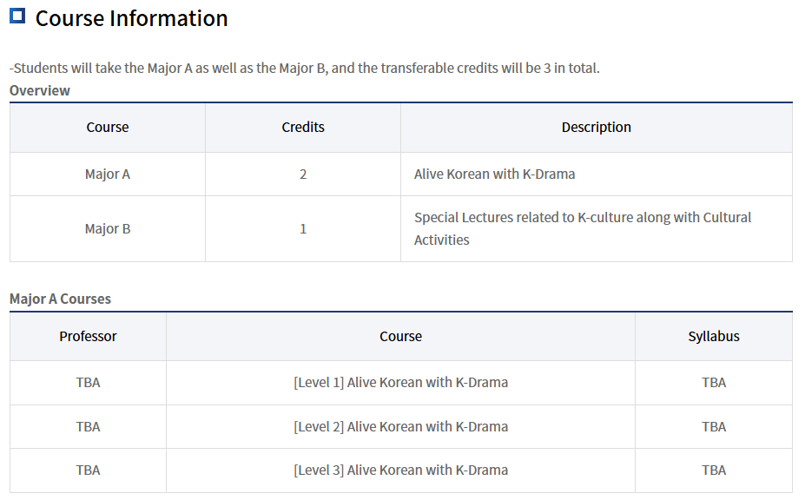Click the Major A Courses section label

pos(60,299)
